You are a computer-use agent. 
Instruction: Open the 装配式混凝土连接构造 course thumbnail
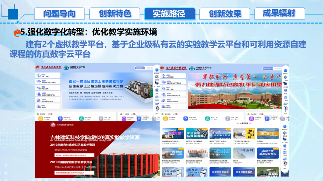(196, 153)
